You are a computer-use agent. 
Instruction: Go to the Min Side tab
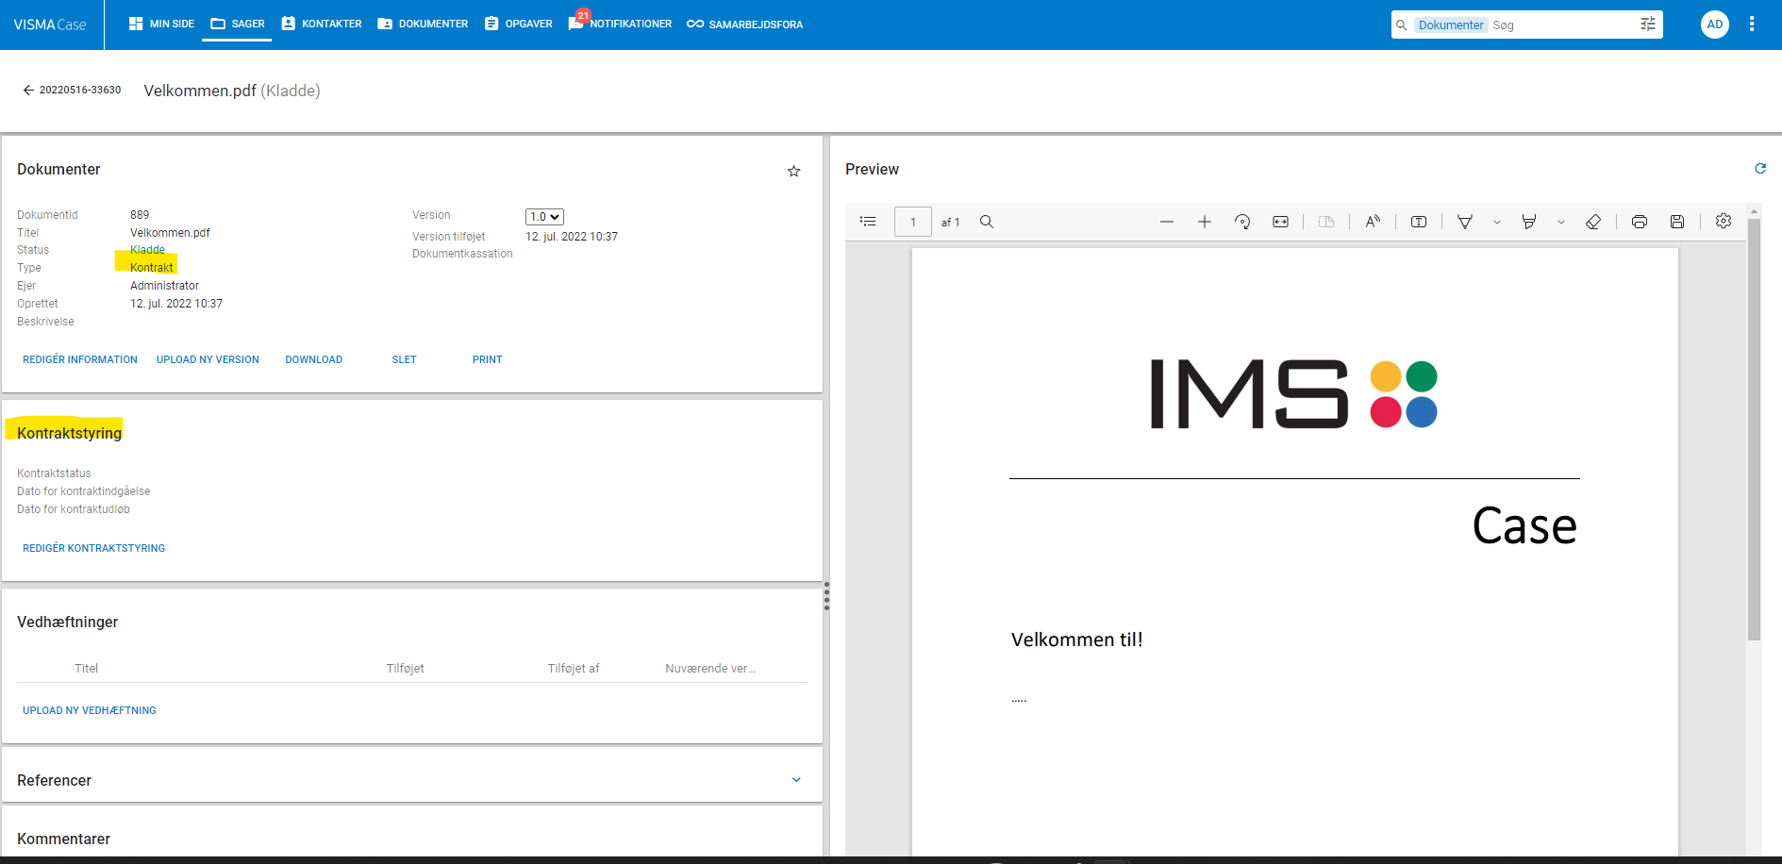coord(161,24)
